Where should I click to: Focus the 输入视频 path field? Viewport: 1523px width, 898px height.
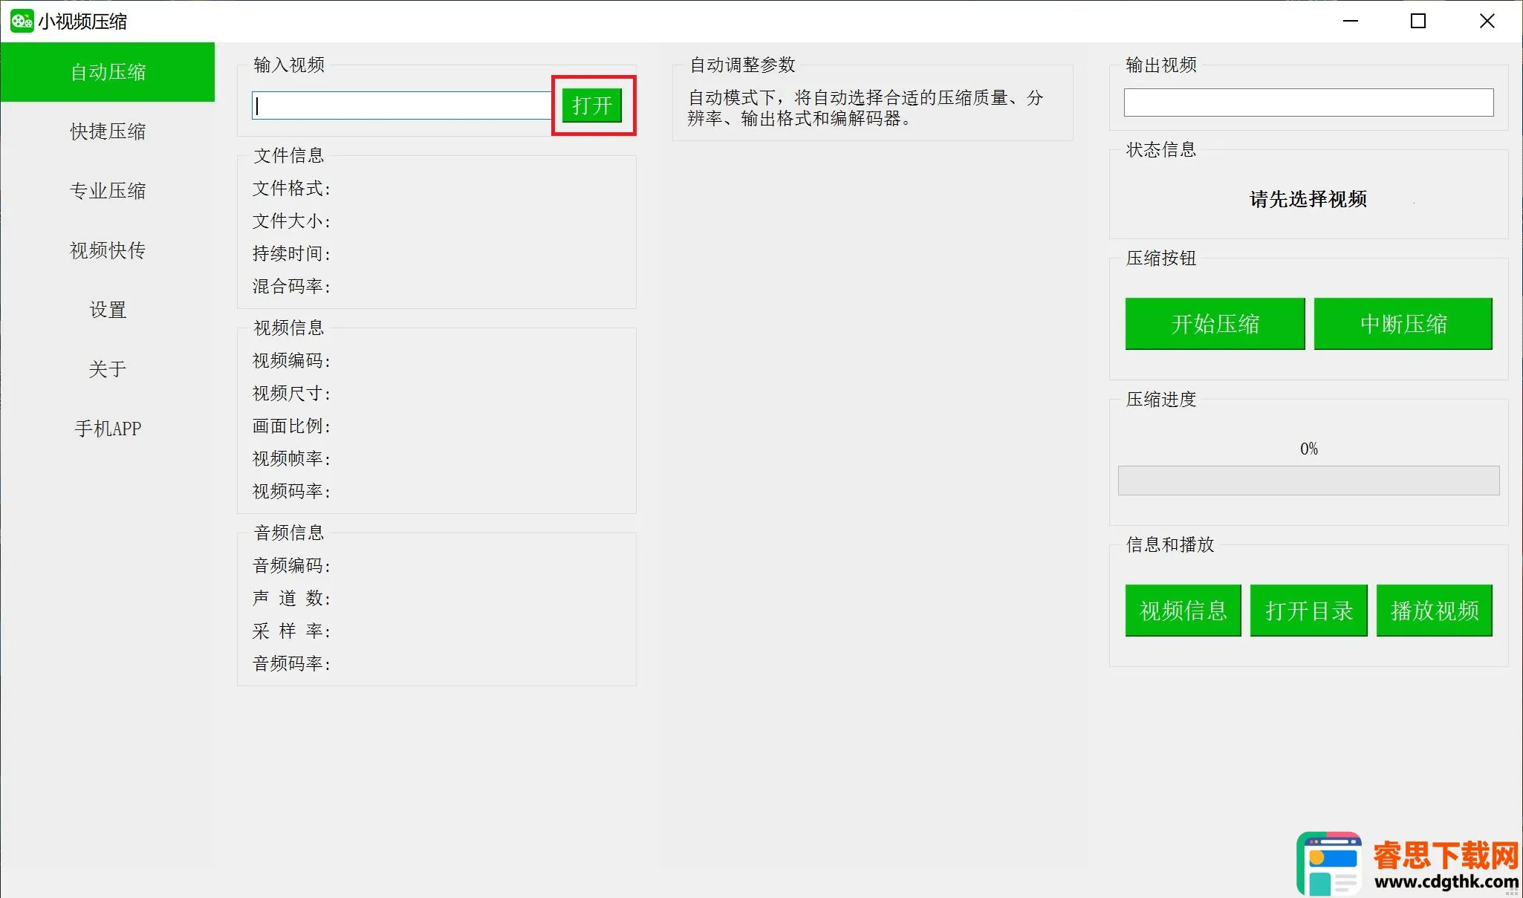[x=401, y=105]
